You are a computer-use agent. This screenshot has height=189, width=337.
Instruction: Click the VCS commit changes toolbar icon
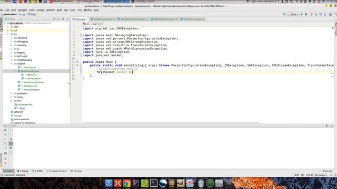pyautogui.click(x=316, y=14)
